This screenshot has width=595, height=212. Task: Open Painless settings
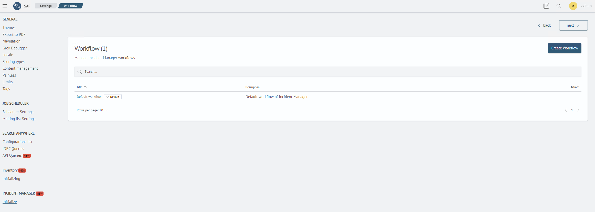pos(9,75)
